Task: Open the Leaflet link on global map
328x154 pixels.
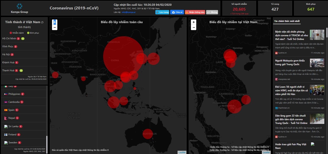Action: click(x=182, y=152)
